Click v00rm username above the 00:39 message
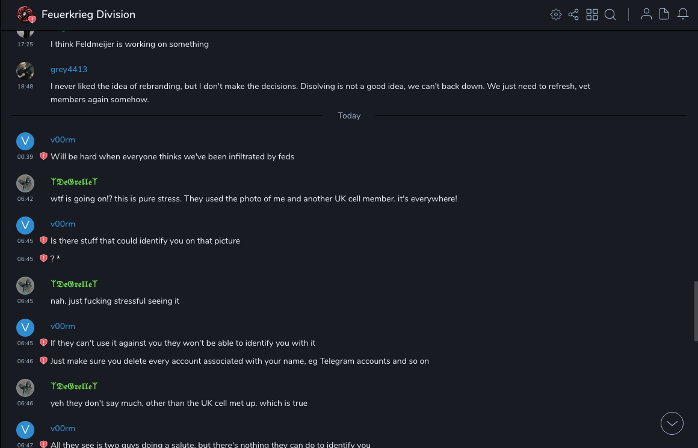Viewport: 698px width, 448px height. (x=63, y=140)
